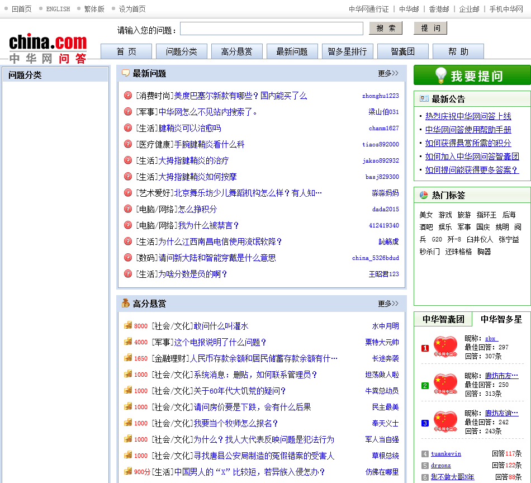531x483 pixels.
Task: Click the green rank 2 badge
Action: (425, 386)
